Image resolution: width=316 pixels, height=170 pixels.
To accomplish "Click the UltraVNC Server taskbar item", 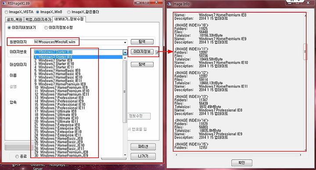I will [x=37, y=166].
